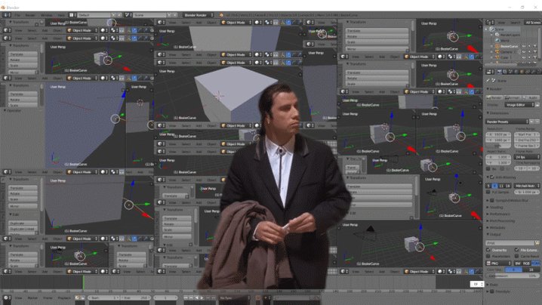This screenshot has height=305, width=542.
Task: Select RGB color mode
Action: pyautogui.click(x=526, y=263)
